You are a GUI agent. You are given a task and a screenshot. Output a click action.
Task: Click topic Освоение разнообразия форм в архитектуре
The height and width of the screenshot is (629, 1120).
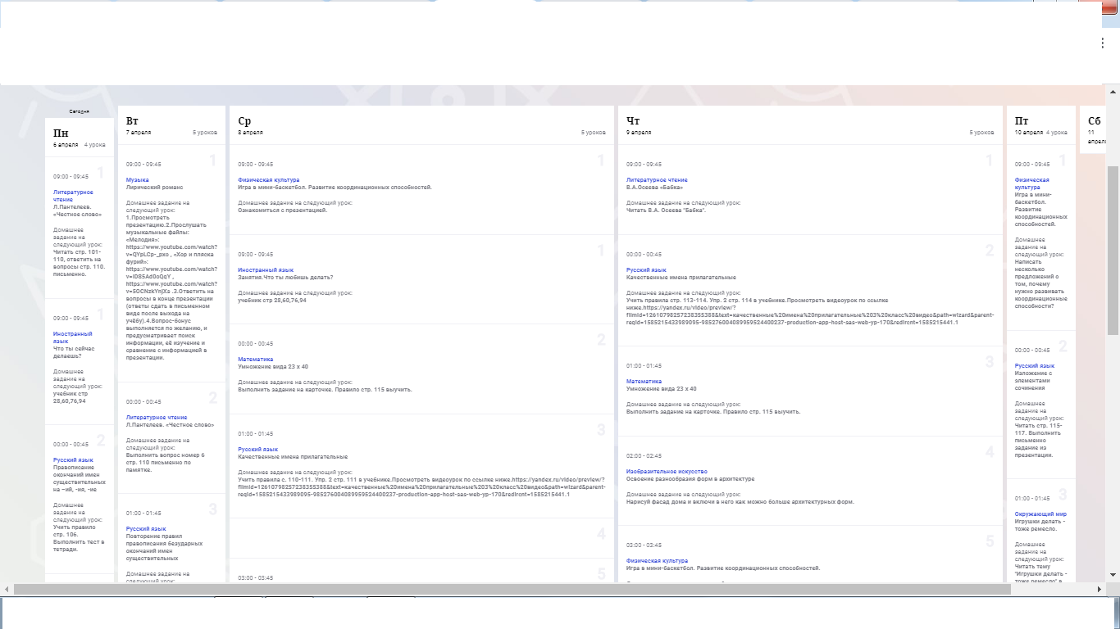[690, 478]
